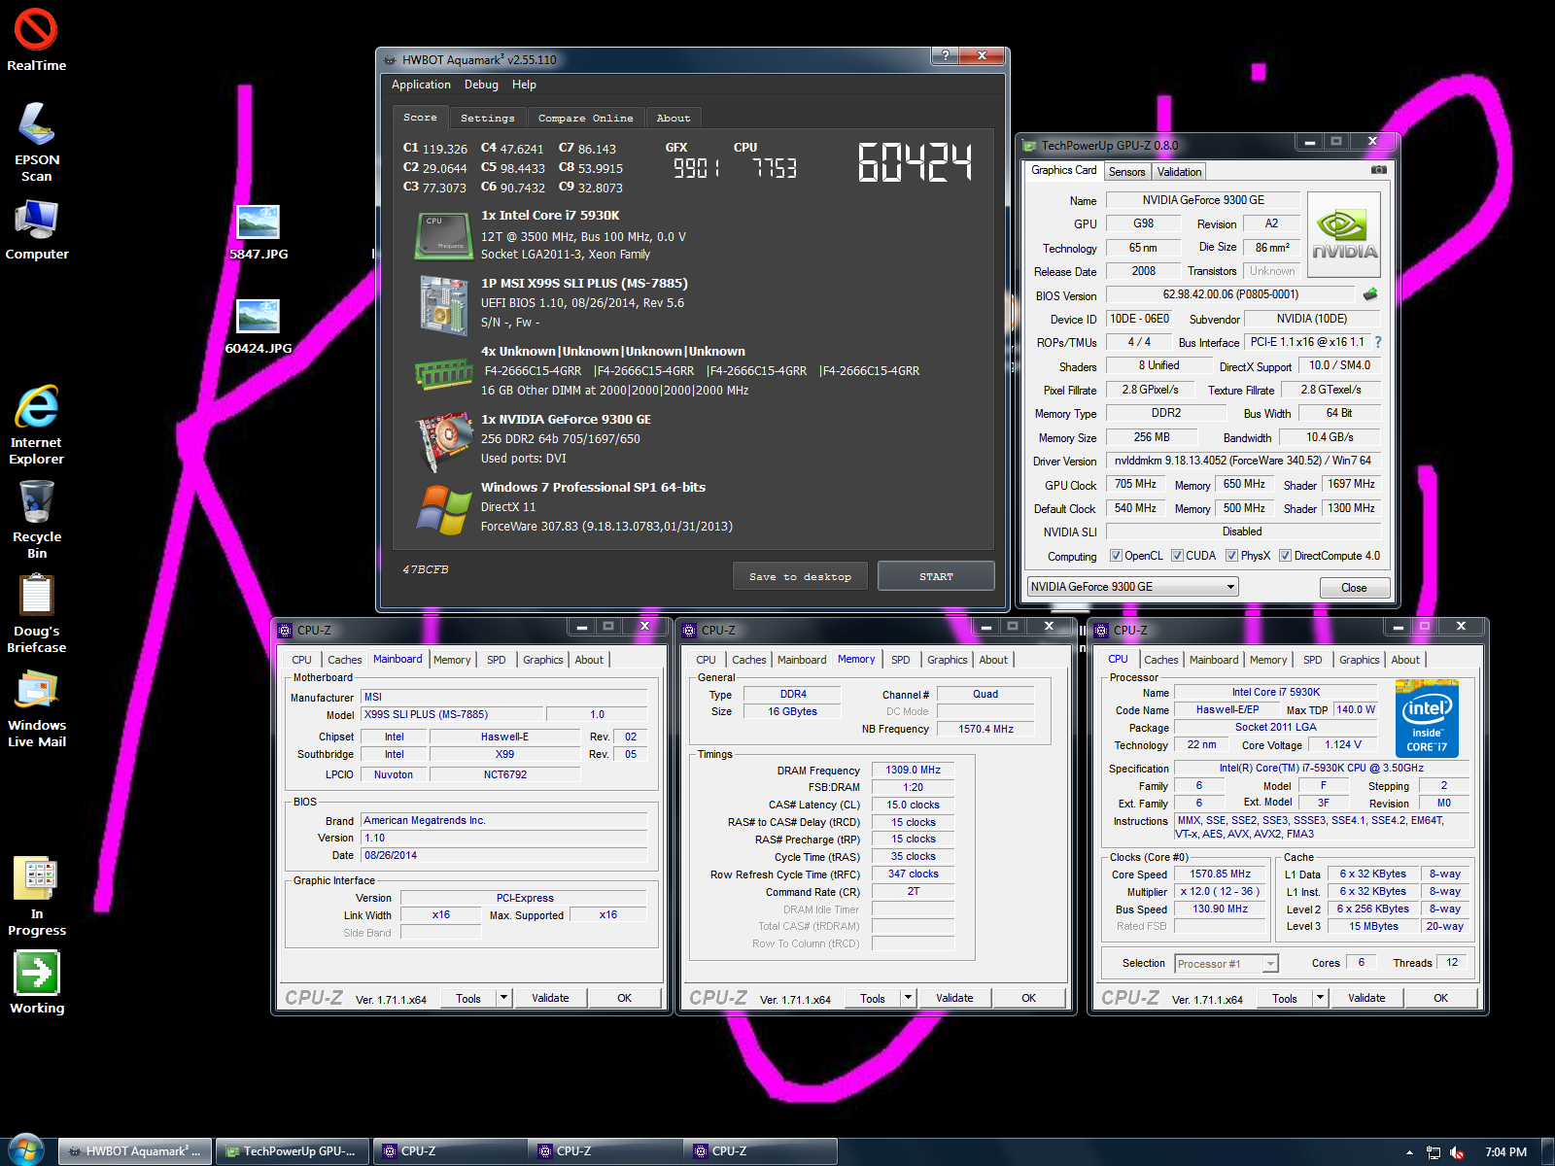Image resolution: width=1555 pixels, height=1166 pixels.
Task: Open the NVIDIA GeForce 9300 GE dropdown
Action: coord(1132,587)
